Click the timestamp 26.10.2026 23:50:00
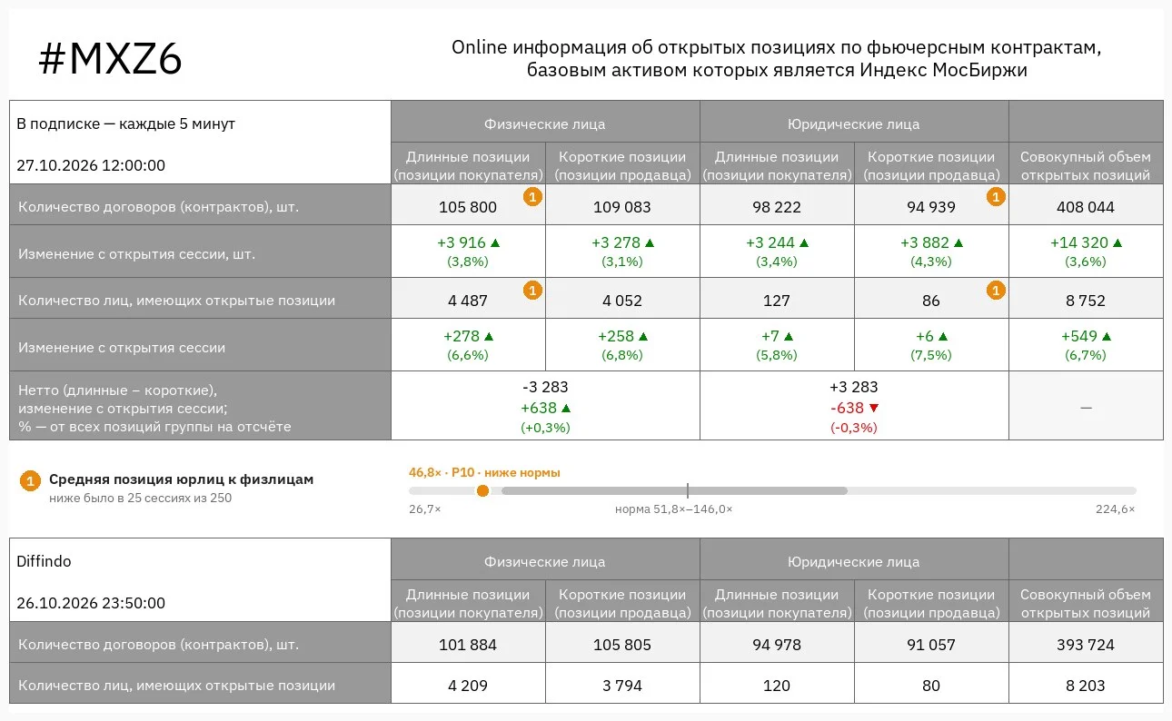1172x721 pixels. pos(91,603)
